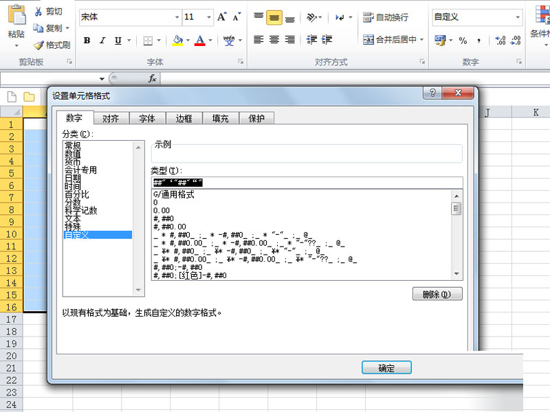Align text to top

coord(258,16)
